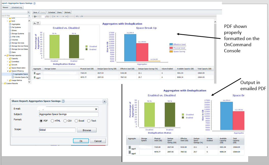Open the Volumes report in the tree

click(x=13, y=40)
